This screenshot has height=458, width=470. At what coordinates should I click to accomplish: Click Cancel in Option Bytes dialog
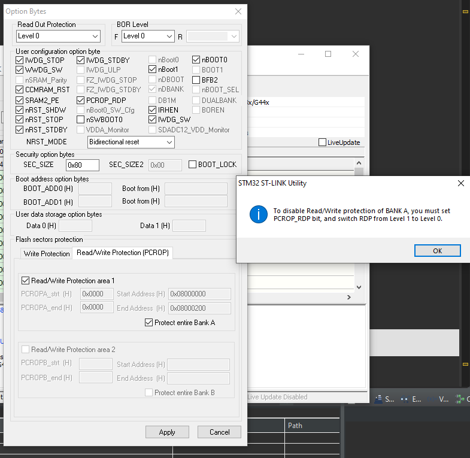point(219,432)
